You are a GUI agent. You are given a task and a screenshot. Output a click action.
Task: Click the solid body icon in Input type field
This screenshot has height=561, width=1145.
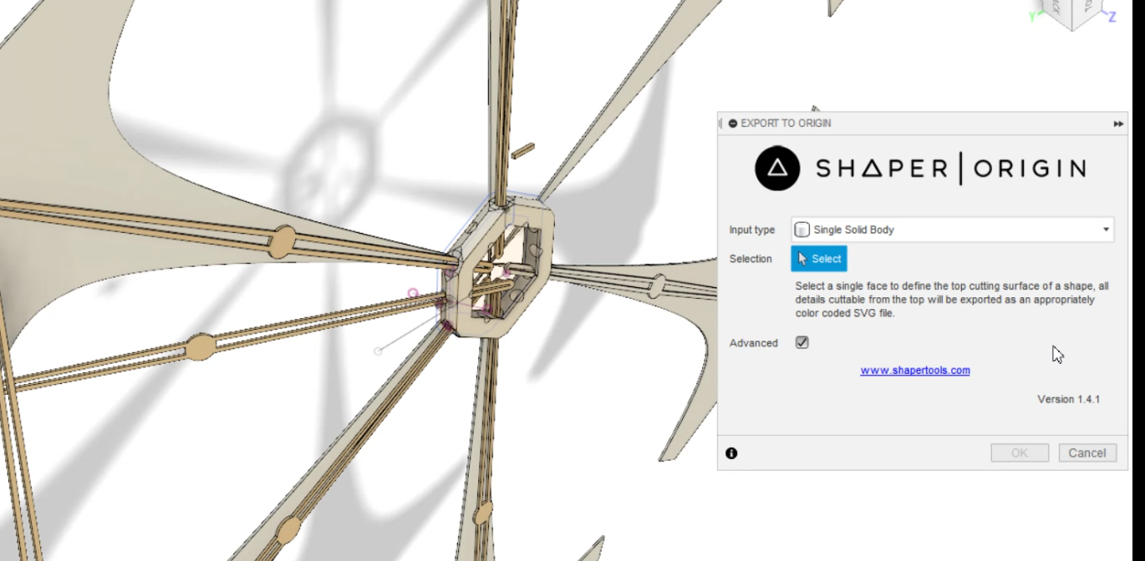pyautogui.click(x=802, y=230)
